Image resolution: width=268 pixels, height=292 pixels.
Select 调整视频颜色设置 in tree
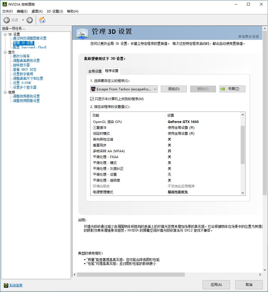[26, 96]
